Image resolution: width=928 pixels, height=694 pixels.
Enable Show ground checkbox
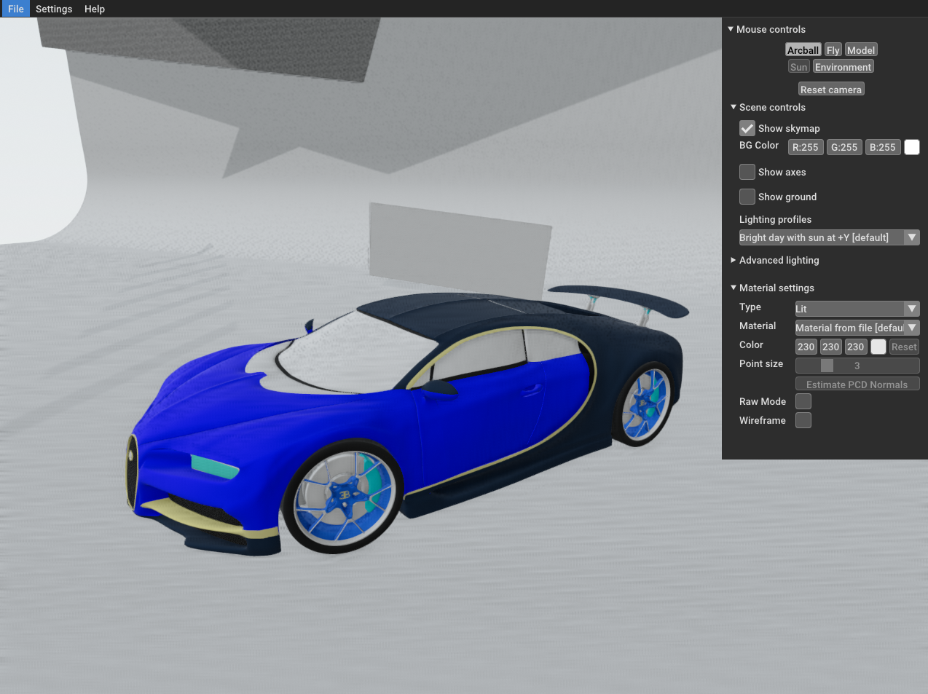[x=747, y=197]
